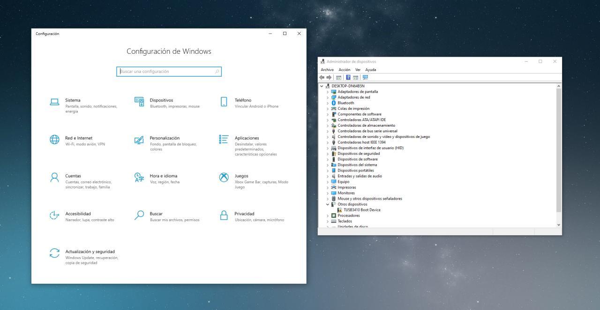The image size is (600, 310).
Task: Click the Red e Internet globe icon
Action: (55, 140)
